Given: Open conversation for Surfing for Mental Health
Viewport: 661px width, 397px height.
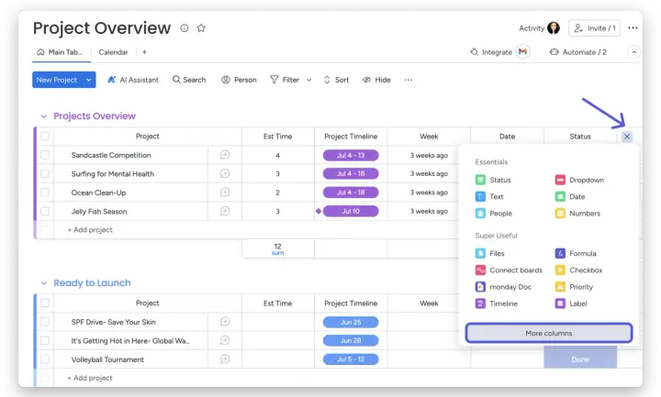Looking at the screenshot, I should [225, 173].
